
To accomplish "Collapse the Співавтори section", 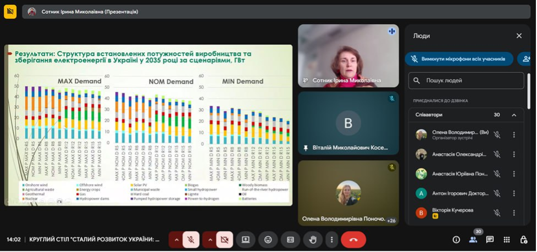I will click(514, 115).
